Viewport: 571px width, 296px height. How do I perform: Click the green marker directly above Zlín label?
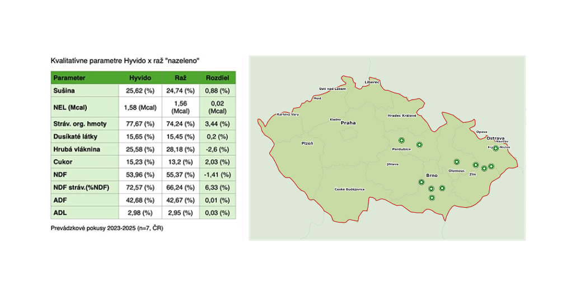coord(476,165)
